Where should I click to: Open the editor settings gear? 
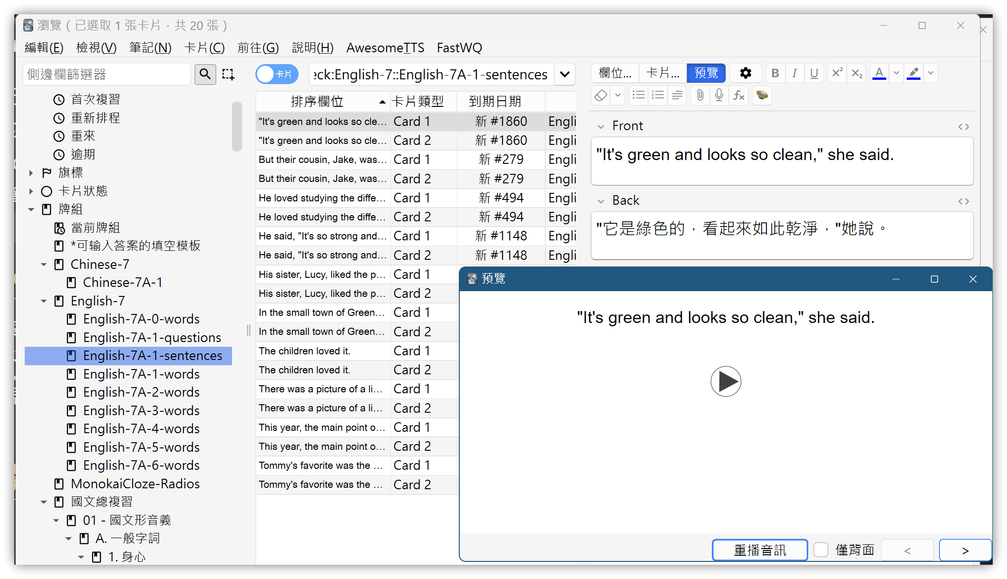click(746, 73)
